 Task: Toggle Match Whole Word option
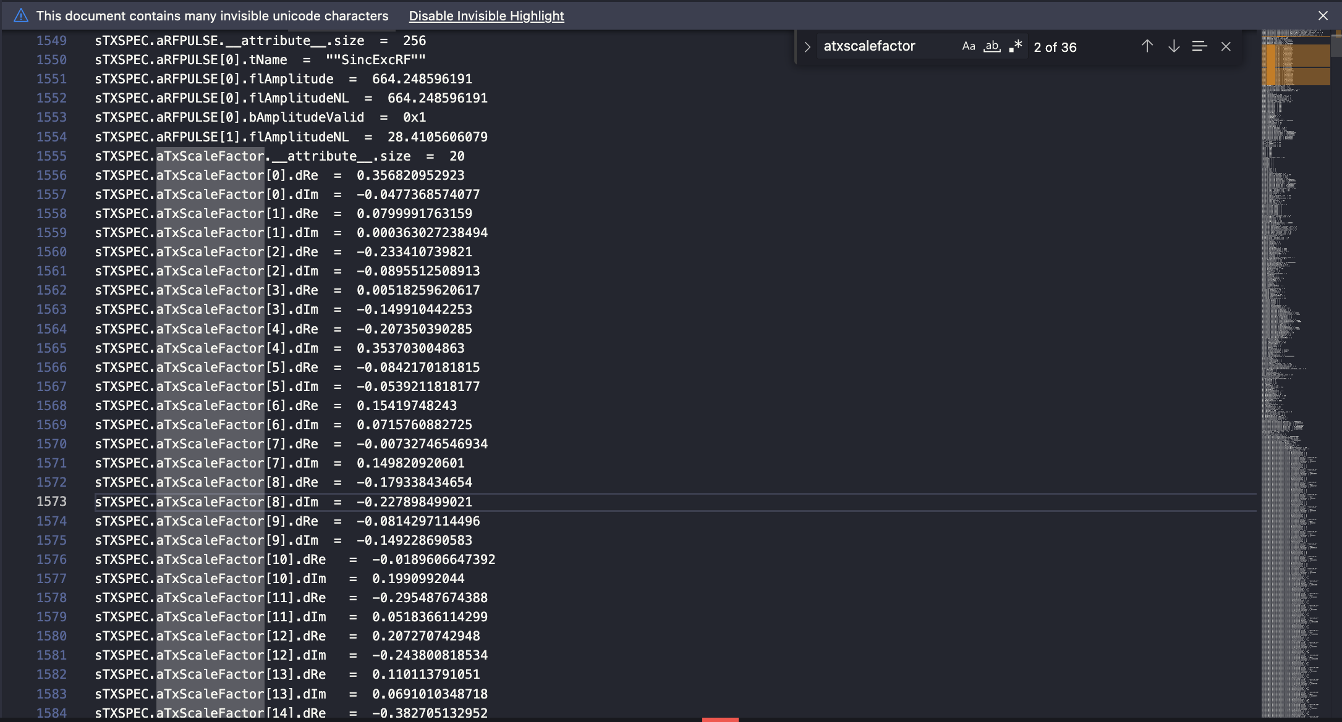[992, 45]
